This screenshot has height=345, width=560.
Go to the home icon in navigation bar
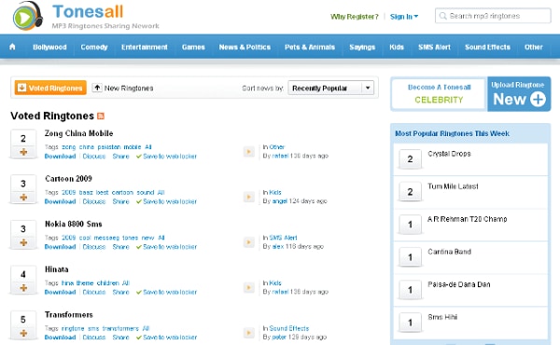(12, 47)
